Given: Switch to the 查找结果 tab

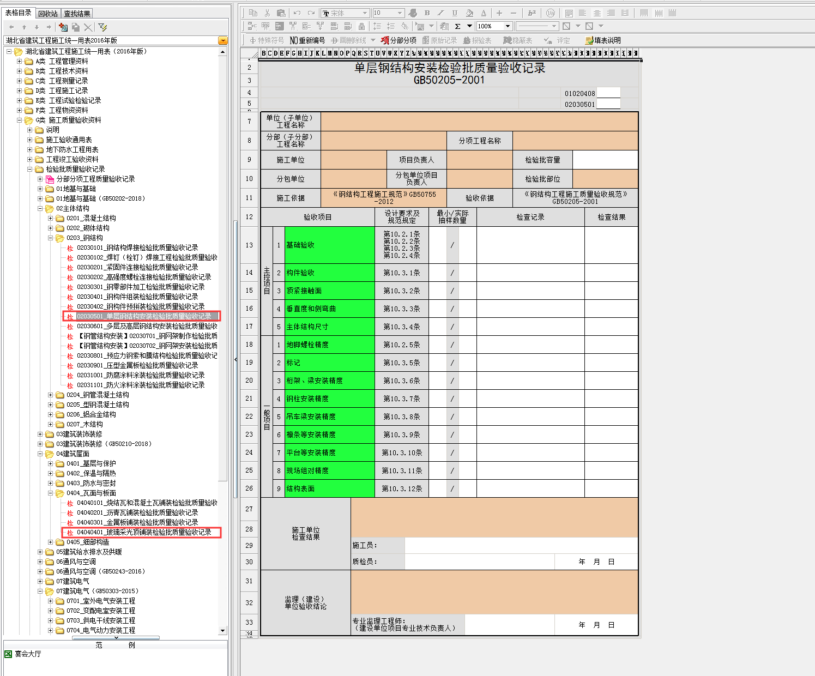Looking at the screenshot, I should point(77,13).
